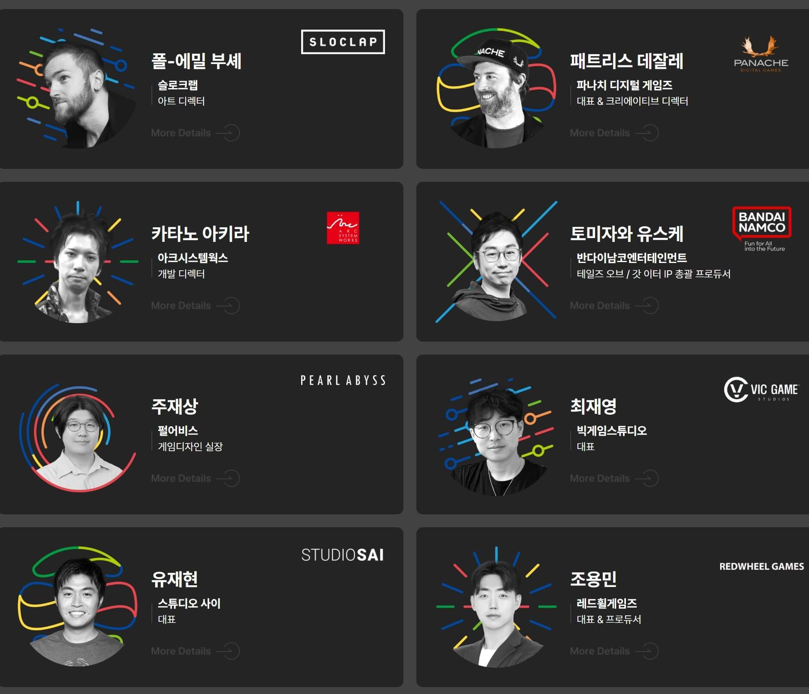Click the arrow icon beside 최재영's More Details

(647, 478)
